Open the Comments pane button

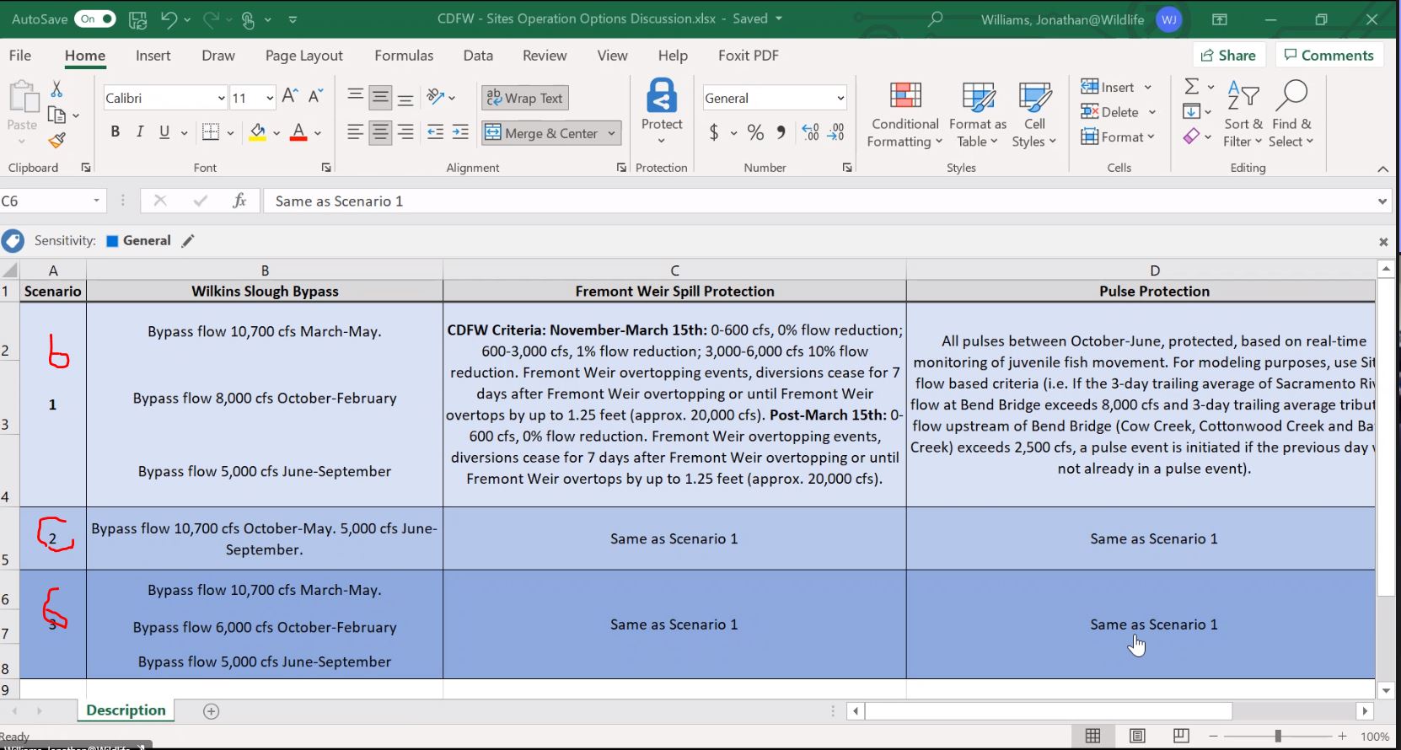[x=1329, y=56]
